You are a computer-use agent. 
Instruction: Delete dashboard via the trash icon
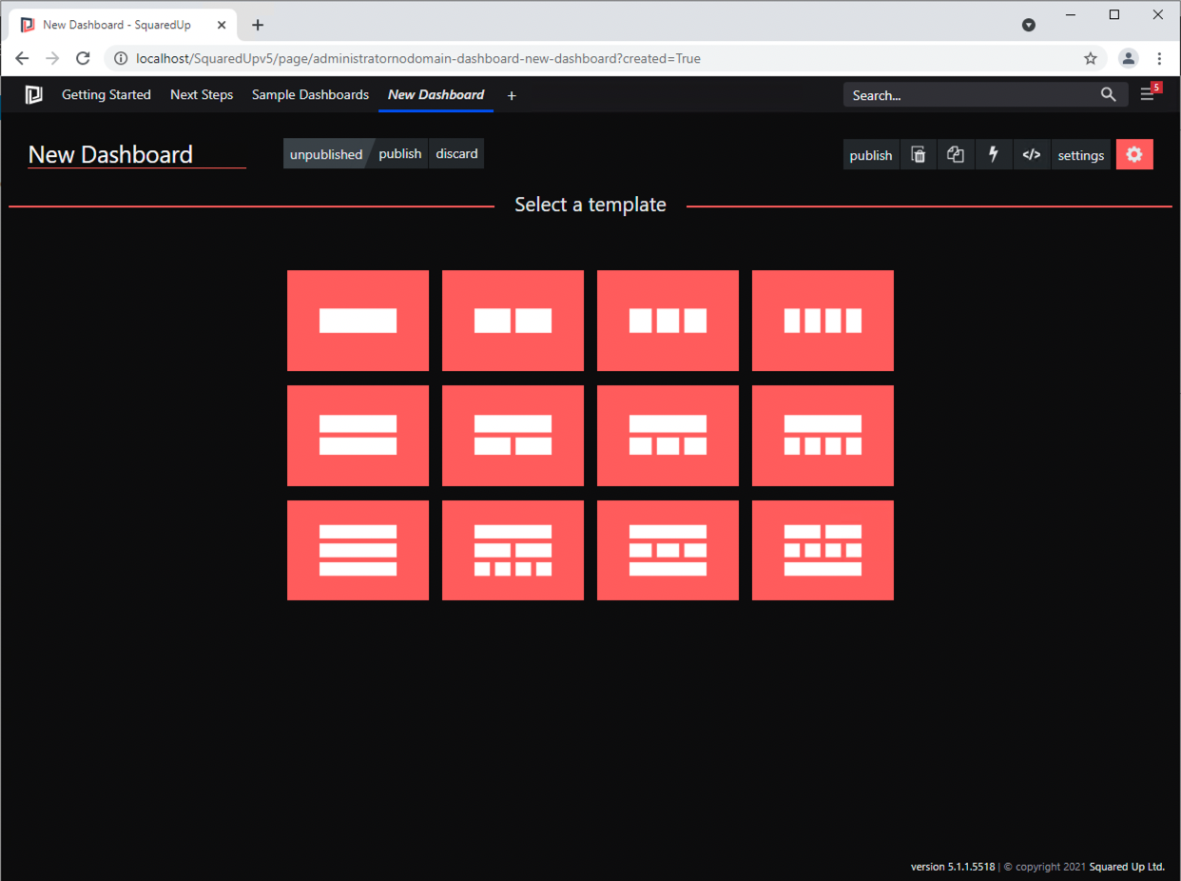[919, 155]
